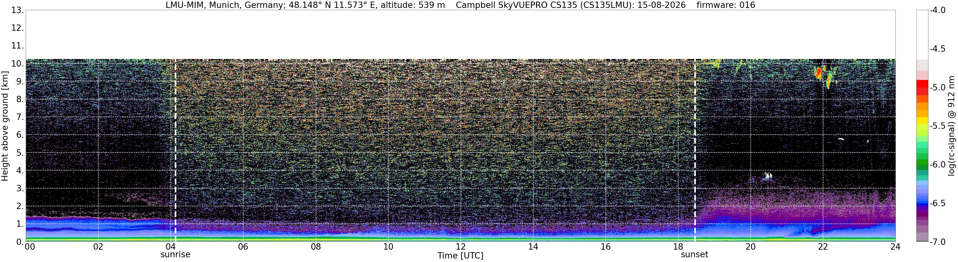Click the '20' time tick label
This screenshot has width=958, height=262.
point(751,247)
